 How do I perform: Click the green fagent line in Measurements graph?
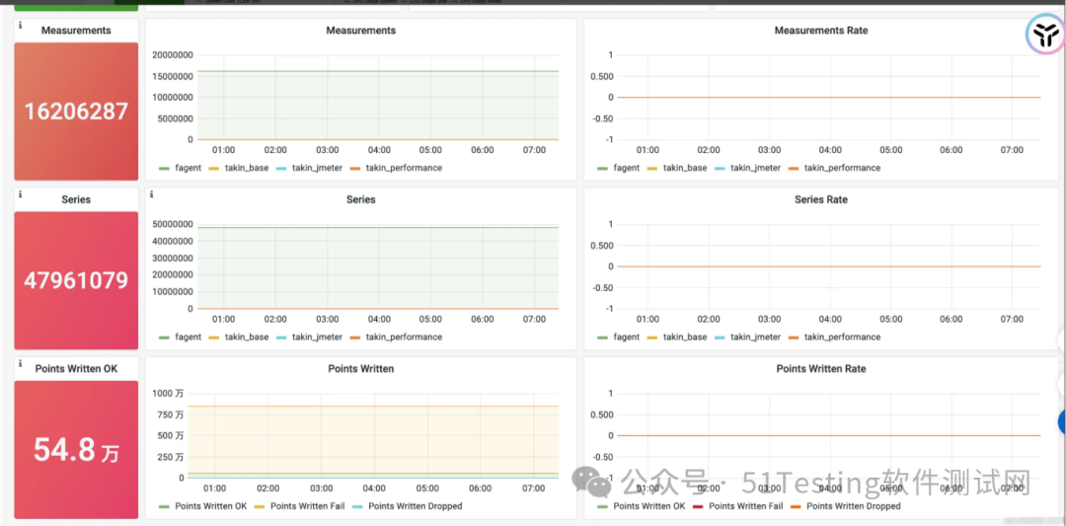378,71
